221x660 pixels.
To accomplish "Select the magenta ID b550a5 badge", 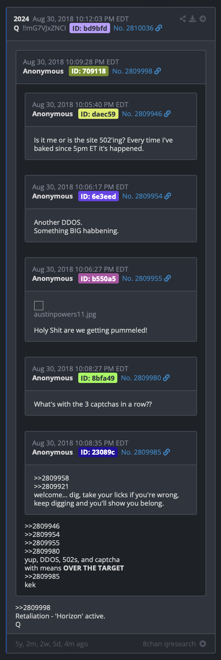I will pyautogui.click(x=98, y=278).
